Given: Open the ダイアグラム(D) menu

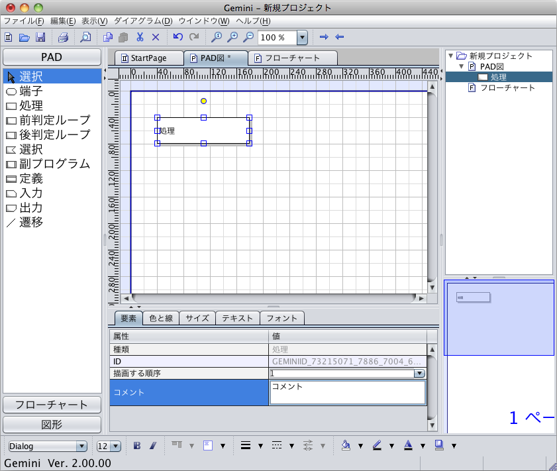Looking at the screenshot, I should [x=143, y=21].
